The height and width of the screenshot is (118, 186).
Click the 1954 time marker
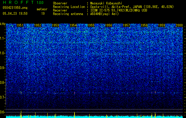(x=73, y=25)
